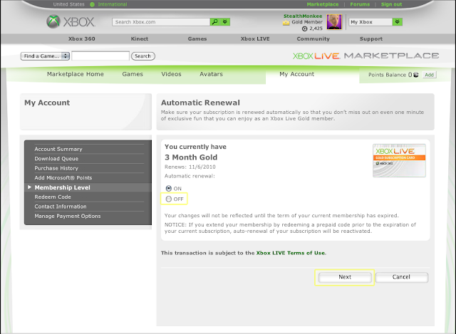Click the Cancel button
The width and height of the screenshot is (456, 334).
(x=402, y=277)
